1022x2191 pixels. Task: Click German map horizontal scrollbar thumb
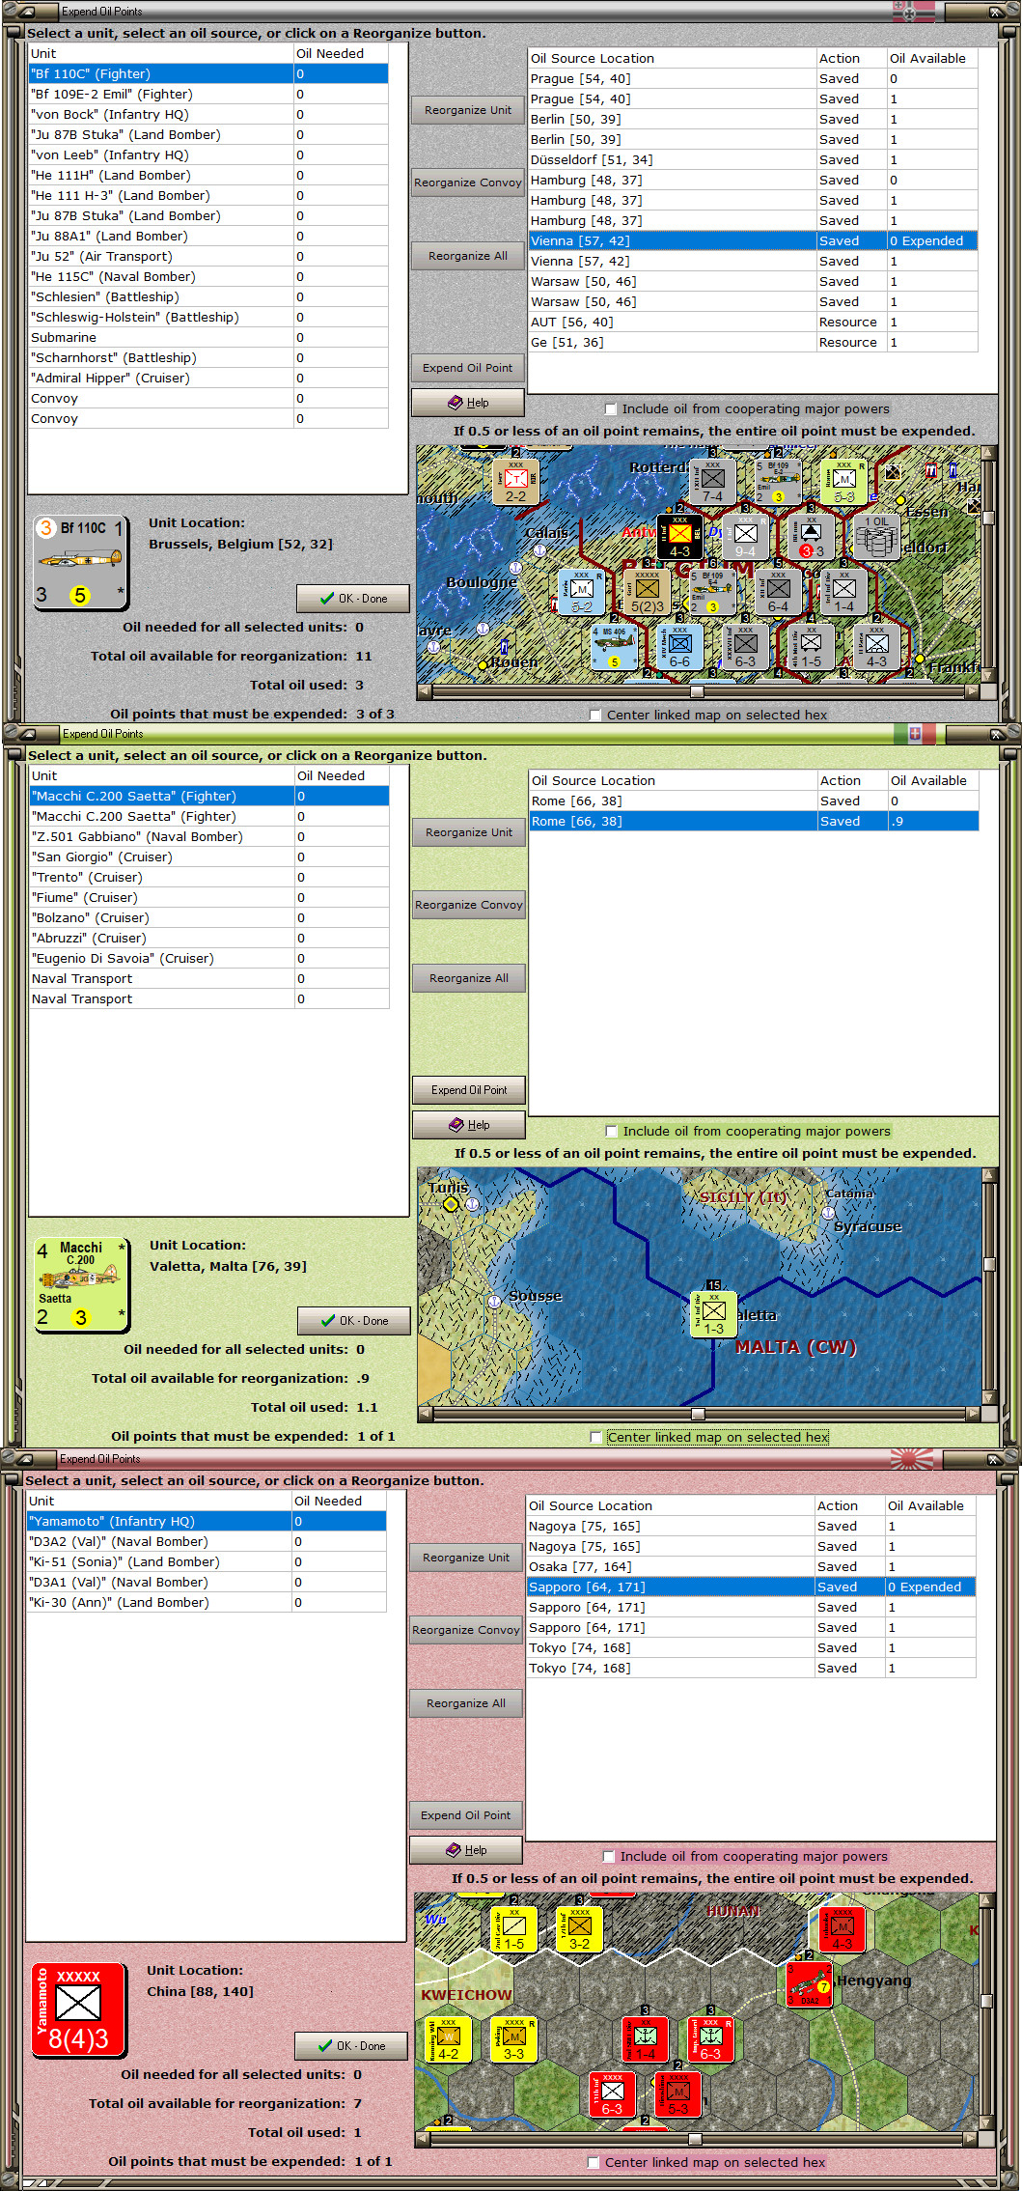pyautogui.click(x=697, y=691)
